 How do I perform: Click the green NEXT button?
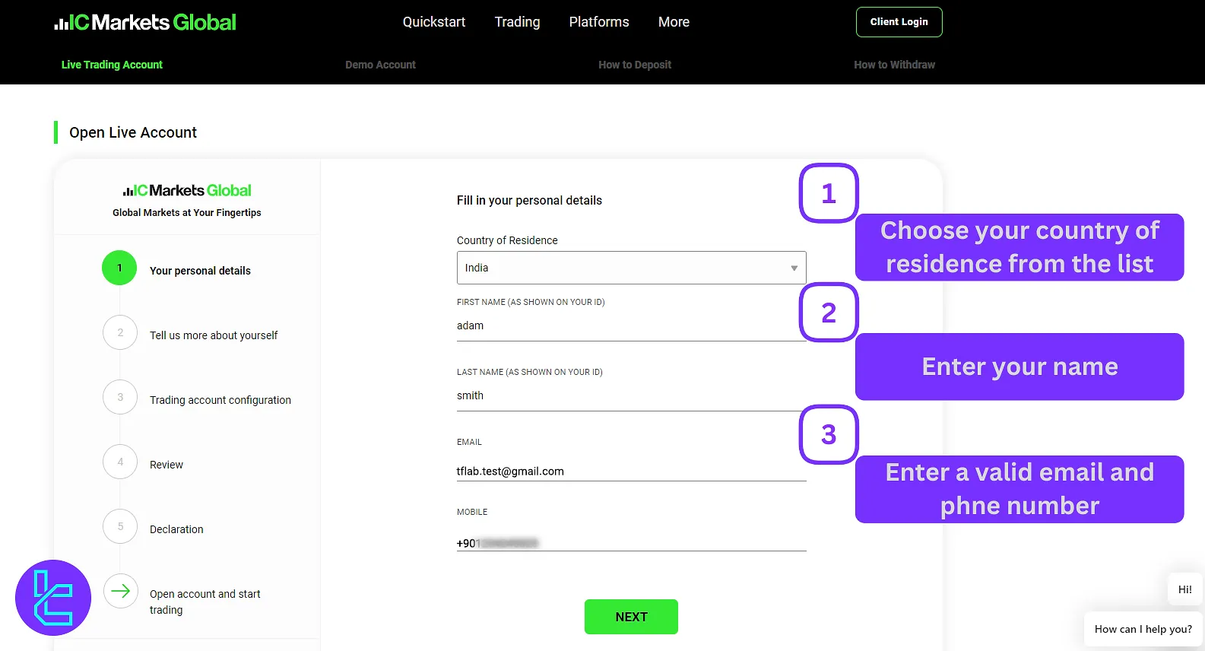(x=631, y=617)
